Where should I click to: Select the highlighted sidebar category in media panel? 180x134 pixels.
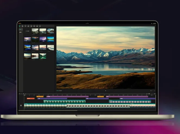pyautogui.click(x=20, y=29)
